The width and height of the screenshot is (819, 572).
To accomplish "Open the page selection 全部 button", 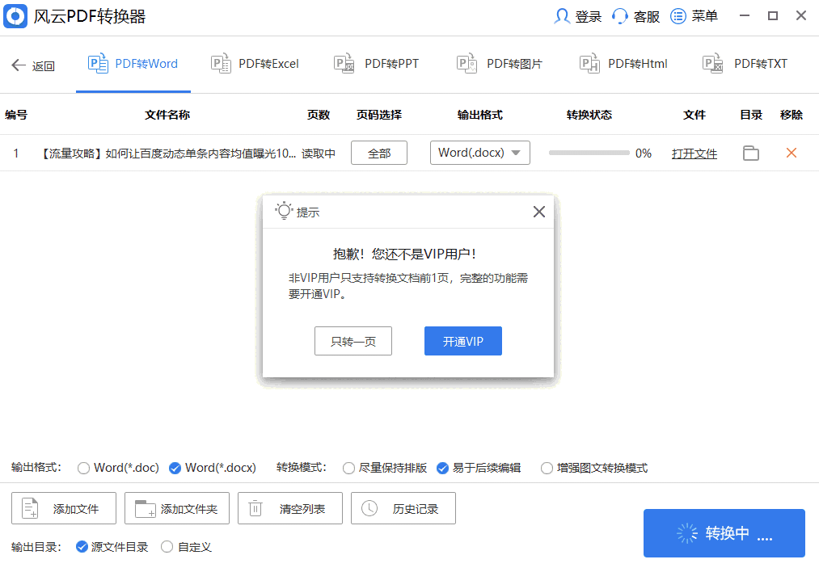I will pos(379,153).
